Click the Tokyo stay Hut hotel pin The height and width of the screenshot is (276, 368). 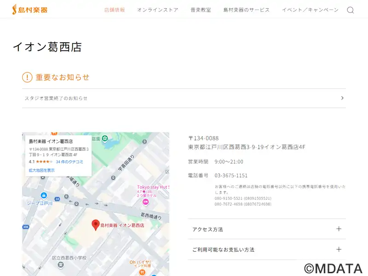pos(145,202)
